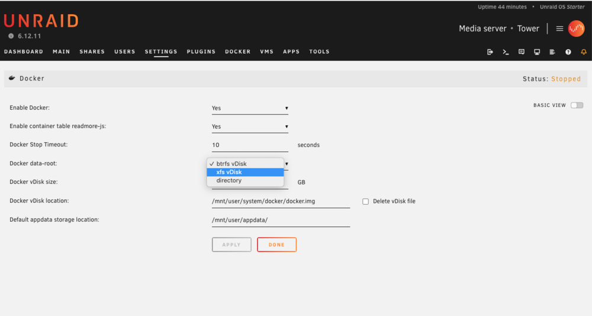
Task: Click the Apply button
Action: (231, 245)
